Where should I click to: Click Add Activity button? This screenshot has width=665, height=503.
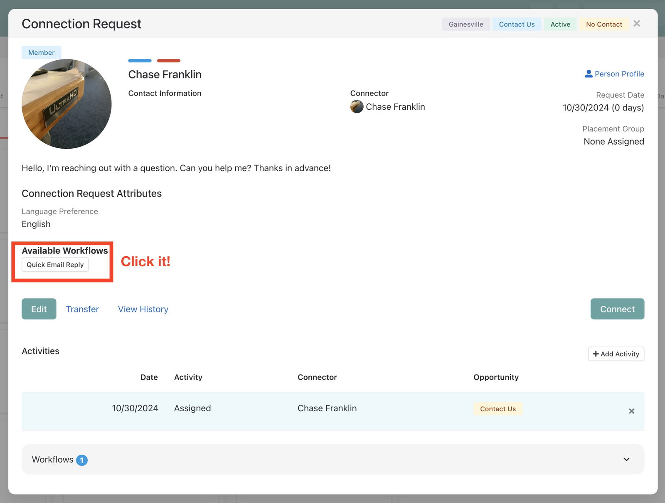(616, 354)
